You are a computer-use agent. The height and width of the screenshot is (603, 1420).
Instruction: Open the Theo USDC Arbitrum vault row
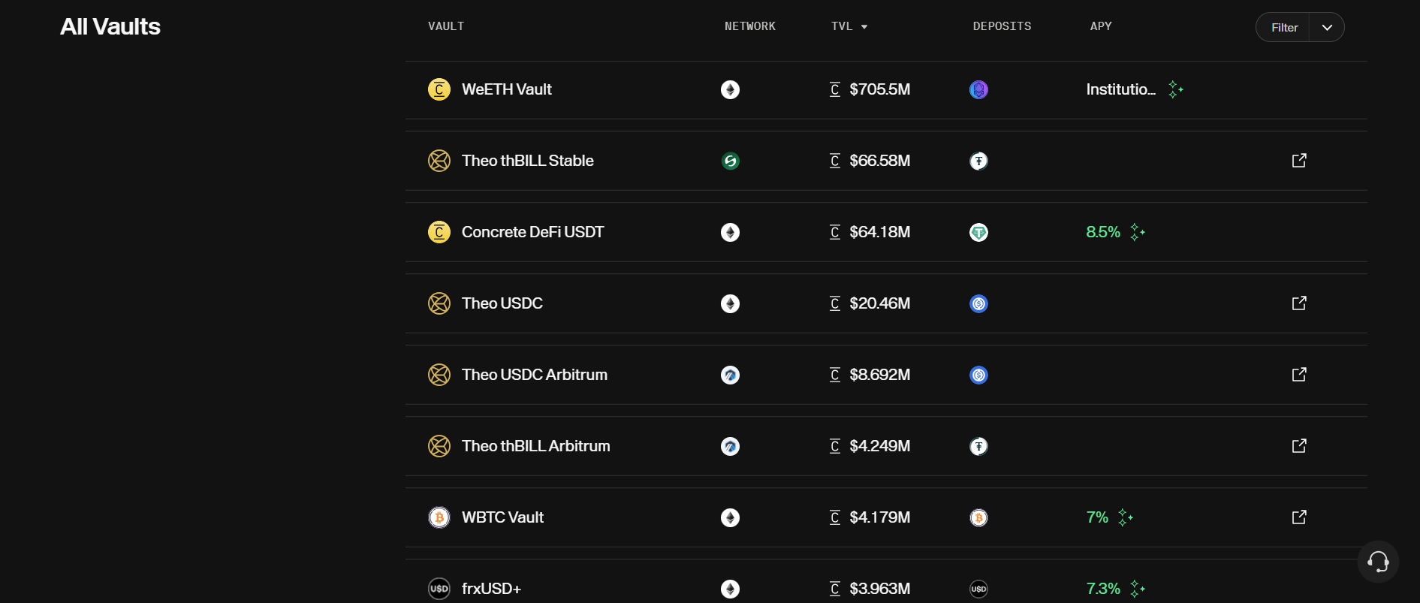(x=886, y=375)
